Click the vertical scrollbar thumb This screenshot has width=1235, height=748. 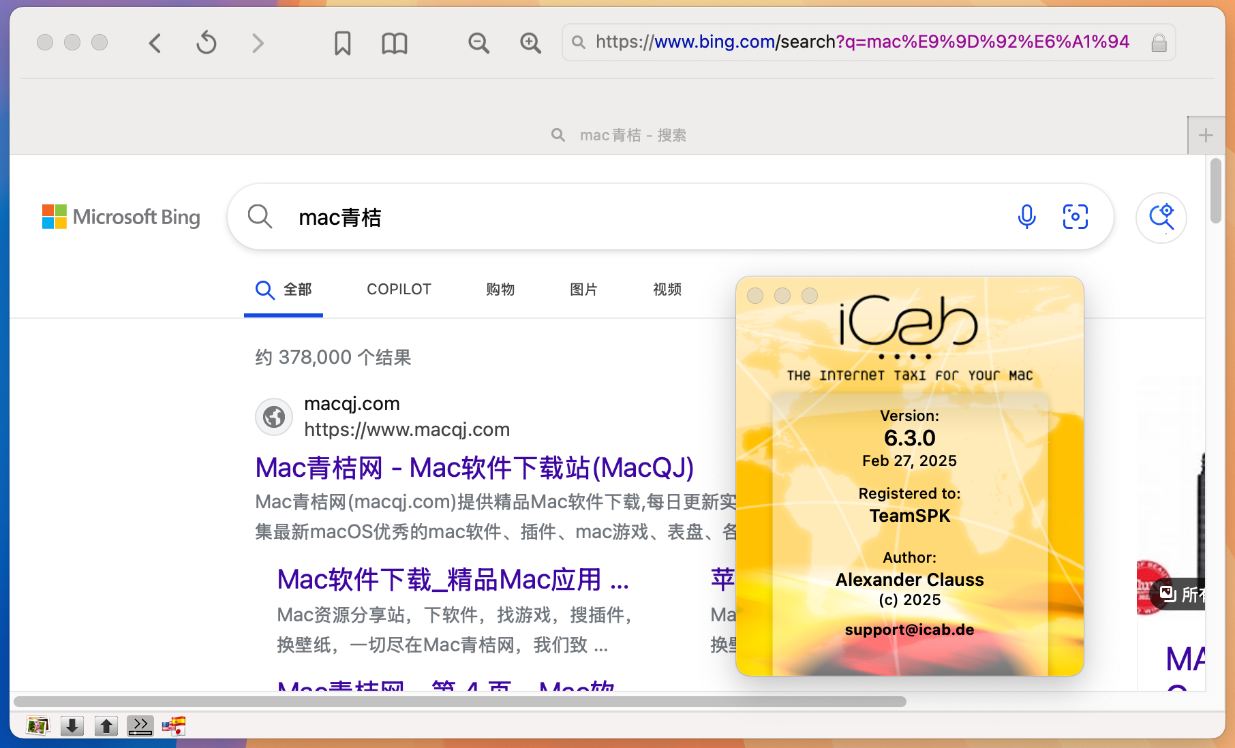point(1216,191)
